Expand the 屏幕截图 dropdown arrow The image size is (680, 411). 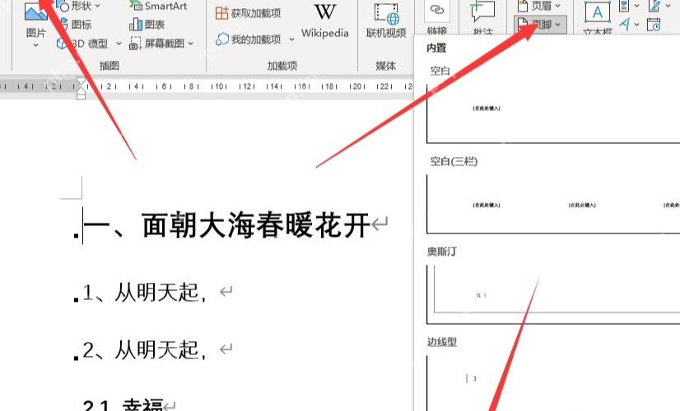point(190,44)
